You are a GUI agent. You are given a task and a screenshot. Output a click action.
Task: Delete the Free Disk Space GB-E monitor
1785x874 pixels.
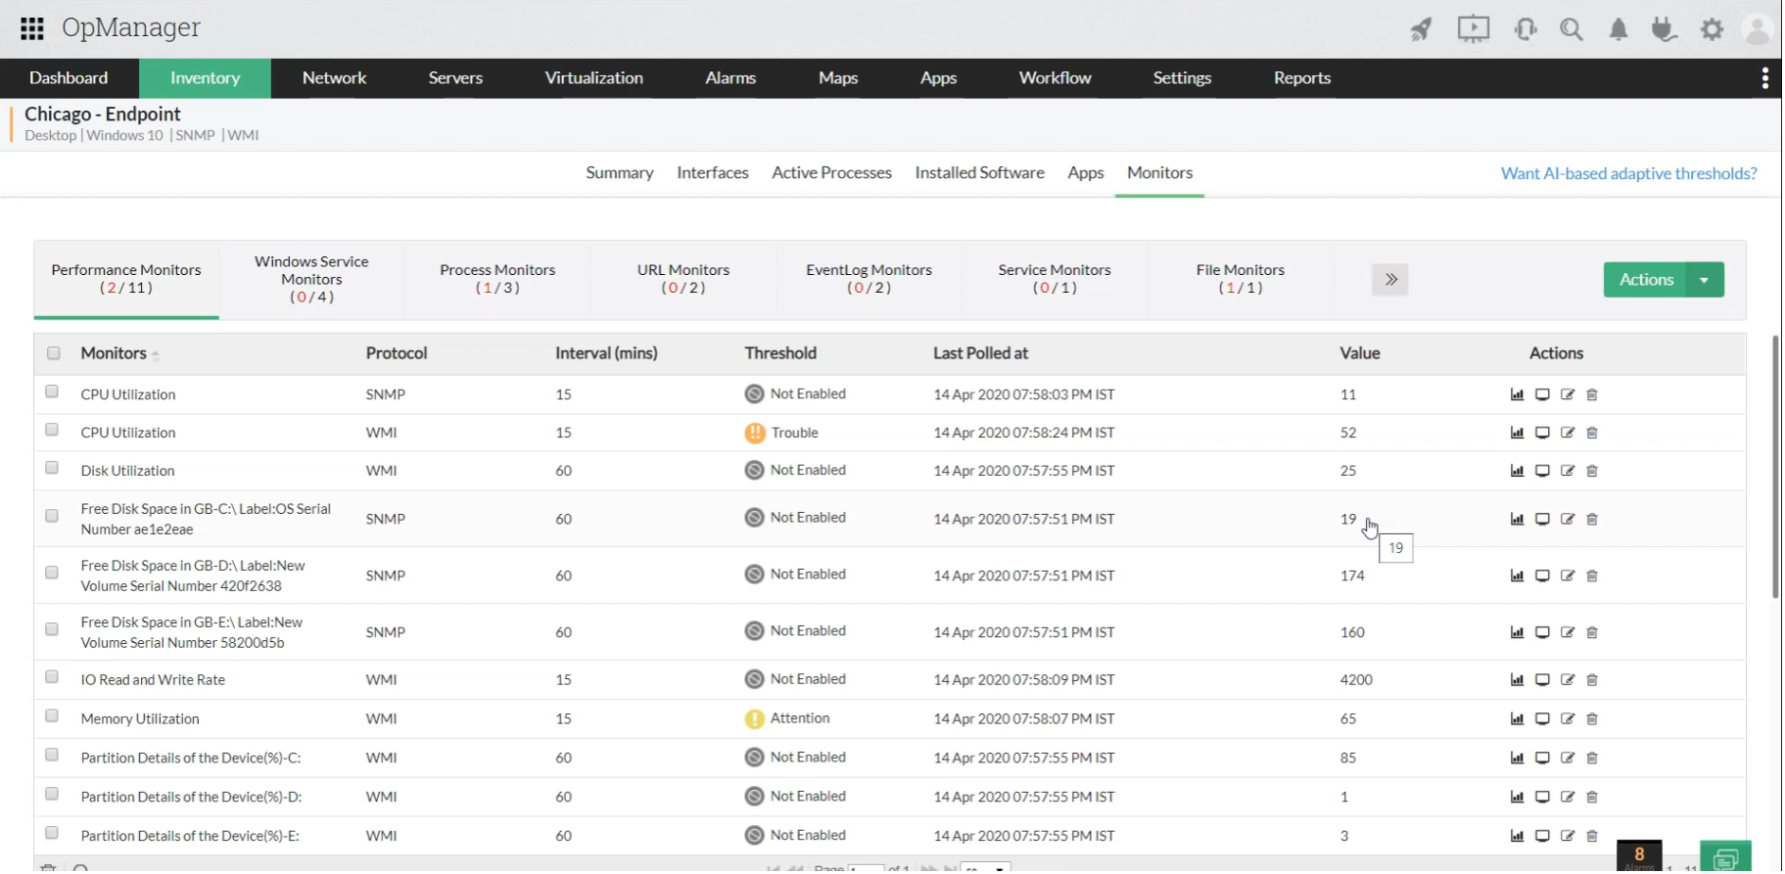point(1592,633)
